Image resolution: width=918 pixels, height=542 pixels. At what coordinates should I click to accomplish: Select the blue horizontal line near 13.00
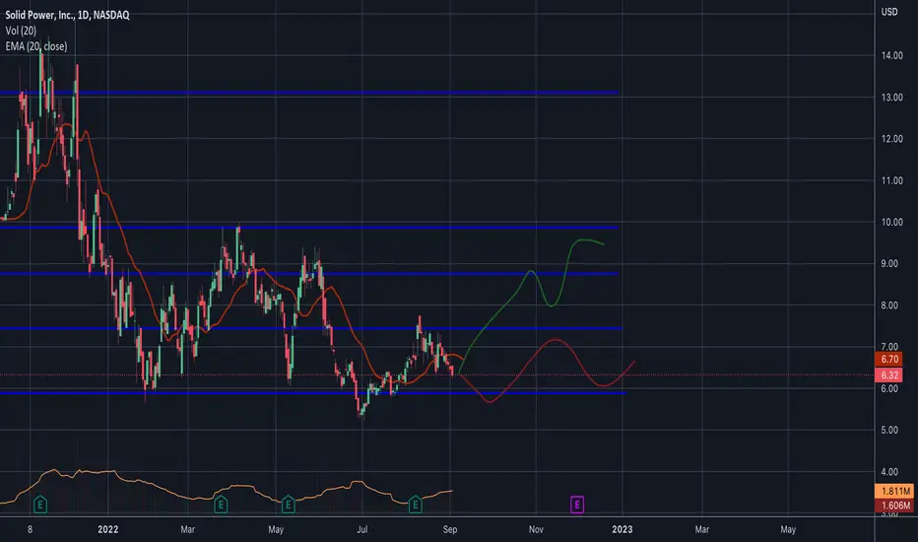click(x=309, y=93)
